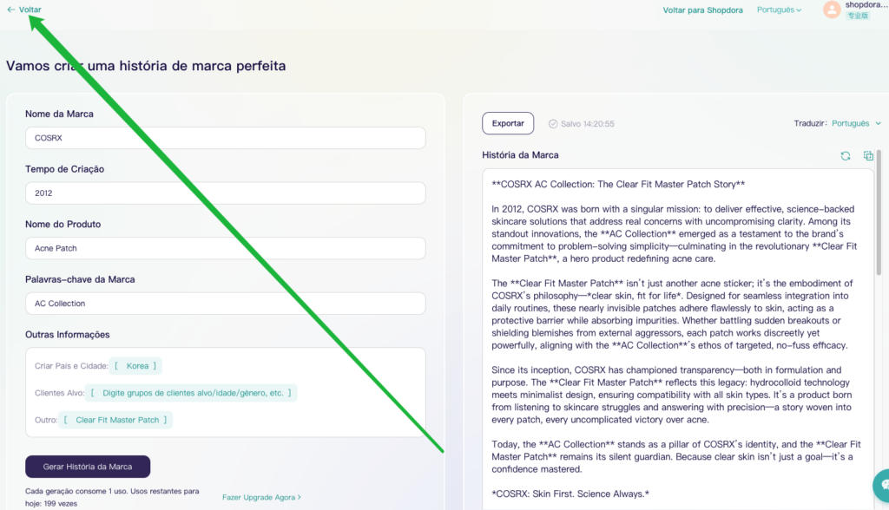Click Gerar História da Marca button
The height and width of the screenshot is (510, 889).
click(x=88, y=467)
